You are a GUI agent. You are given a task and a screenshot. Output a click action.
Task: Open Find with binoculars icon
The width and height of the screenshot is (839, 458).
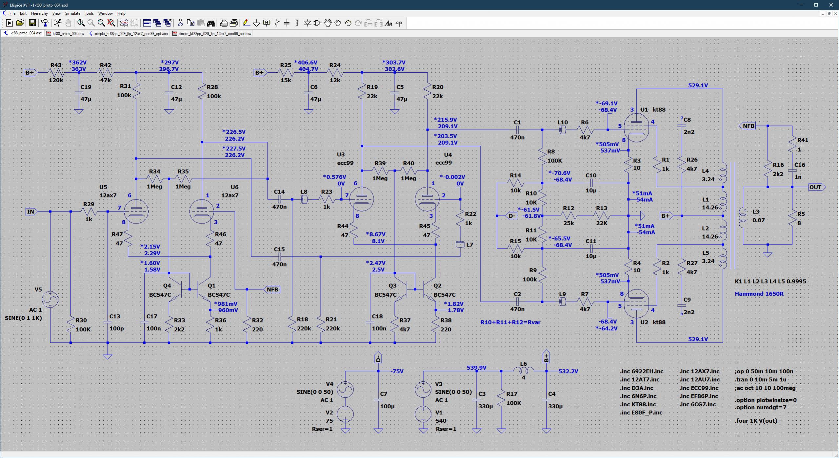point(211,23)
